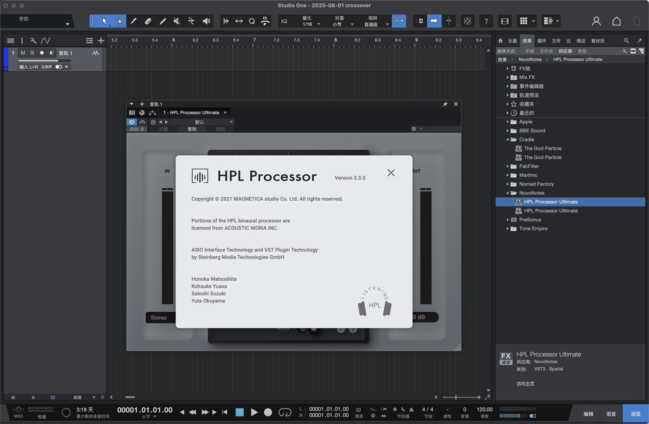The width and height of the screenshot is (649, 424).
Task: Open the HPL Processor Ultimate insert dropdown
Action: [x=195, y=113]
